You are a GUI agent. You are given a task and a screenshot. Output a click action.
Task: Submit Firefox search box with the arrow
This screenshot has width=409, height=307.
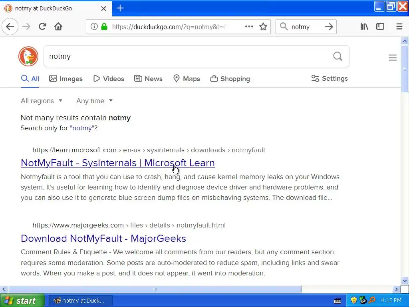[x=329, y=26]
